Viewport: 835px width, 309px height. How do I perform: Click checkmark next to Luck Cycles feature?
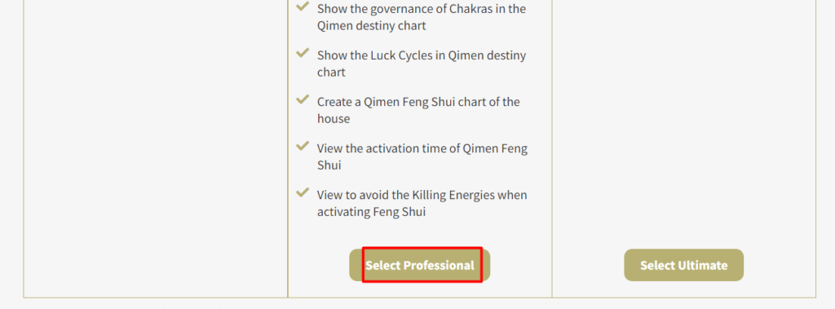[x=303, y=53]
